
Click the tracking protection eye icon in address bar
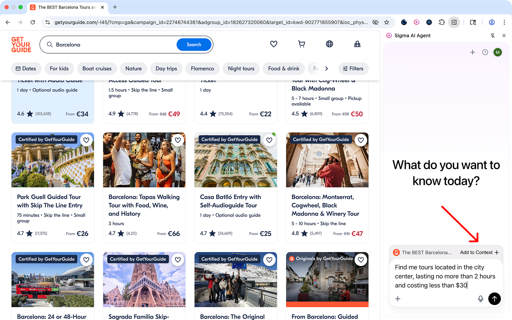[x=375, y=22]
